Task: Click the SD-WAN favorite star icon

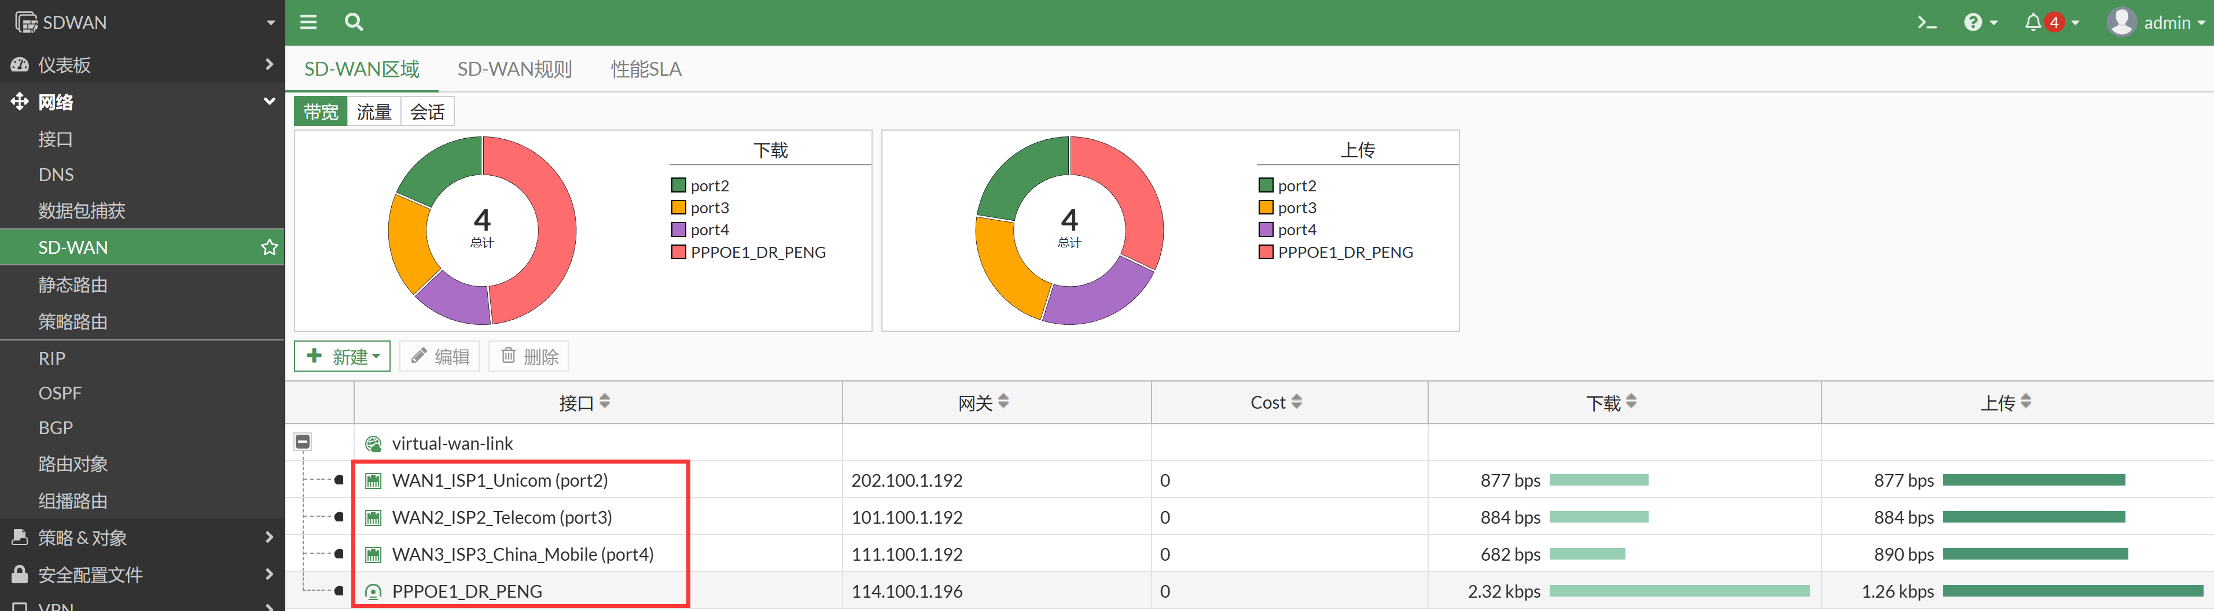Action: [x=269, y=247]
